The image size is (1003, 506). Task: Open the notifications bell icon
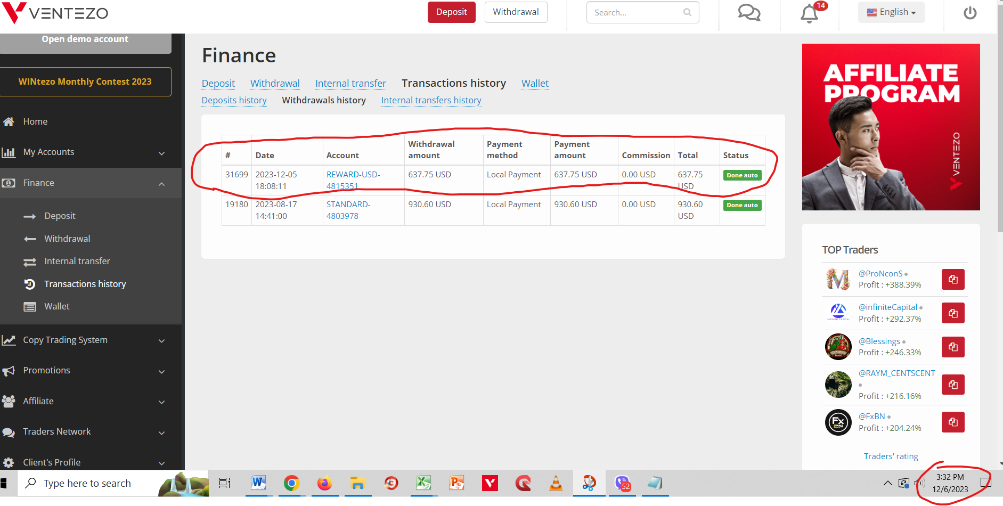click(809, 13)
